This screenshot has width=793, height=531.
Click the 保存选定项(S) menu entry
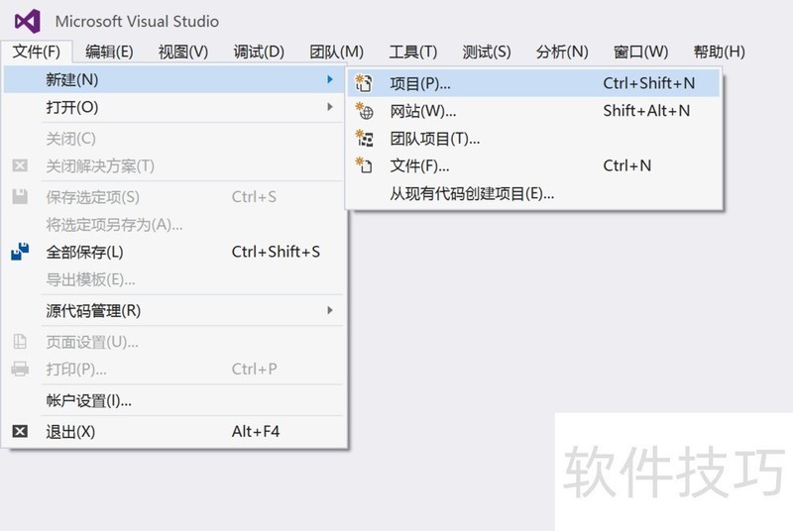point(174,196)
